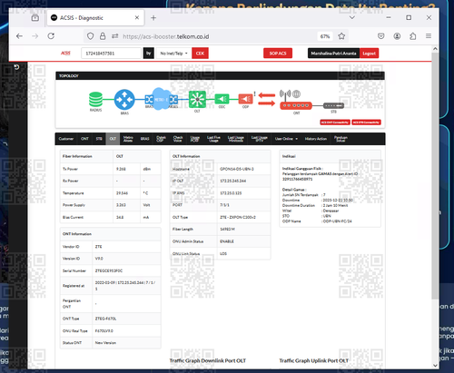Image resolution: width=454 pixels, height=373 pixels.
Task: Click the green ODC icon in topology
Action: pyautogui.click(x=222, y=99)
